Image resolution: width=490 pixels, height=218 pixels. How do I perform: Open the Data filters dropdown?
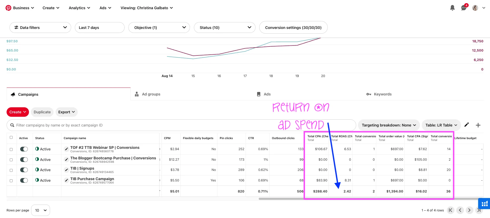tap(40, 28)
